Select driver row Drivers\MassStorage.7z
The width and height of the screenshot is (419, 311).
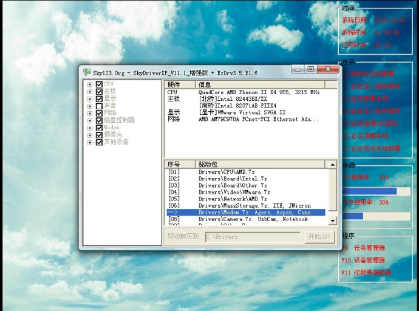click(246, 205)
